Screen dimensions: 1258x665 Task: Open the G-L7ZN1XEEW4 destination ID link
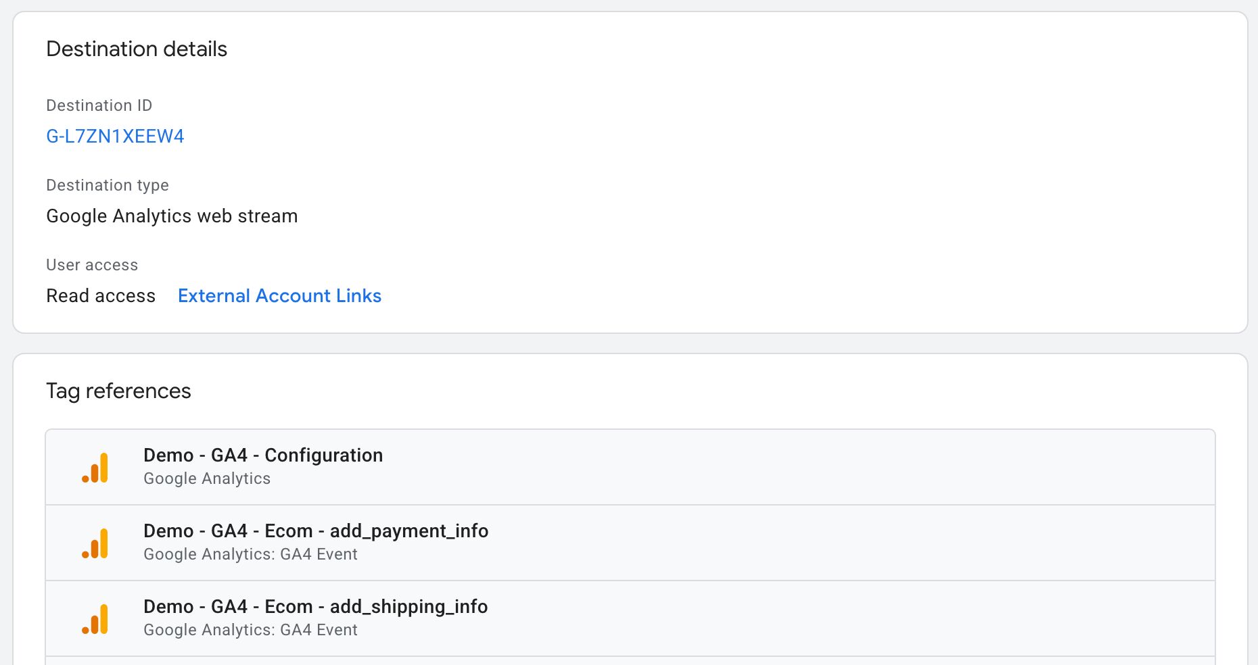tap(115, 137)
